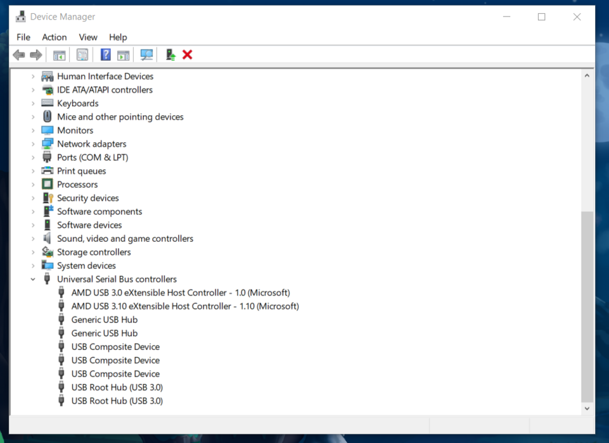Image resolution: width=609 pixels, height=443 pixels.
Task: Open the View menu
Action: click(x=88, y=37)
